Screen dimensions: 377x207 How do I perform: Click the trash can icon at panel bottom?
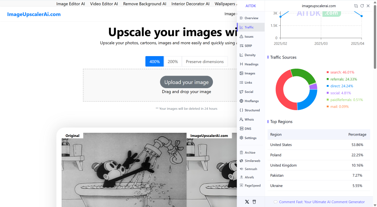(254, 202)
